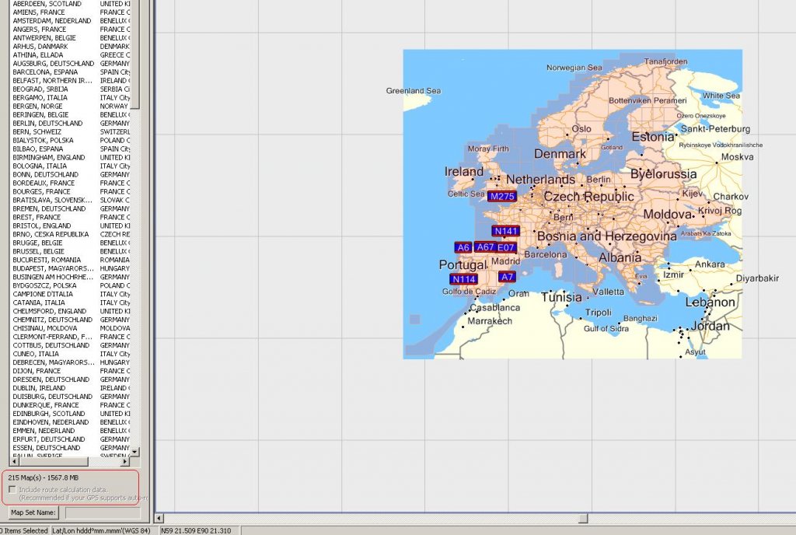796x535 pixels.
Task: Click the A6 road shield
Action: (x=463, y=247)
